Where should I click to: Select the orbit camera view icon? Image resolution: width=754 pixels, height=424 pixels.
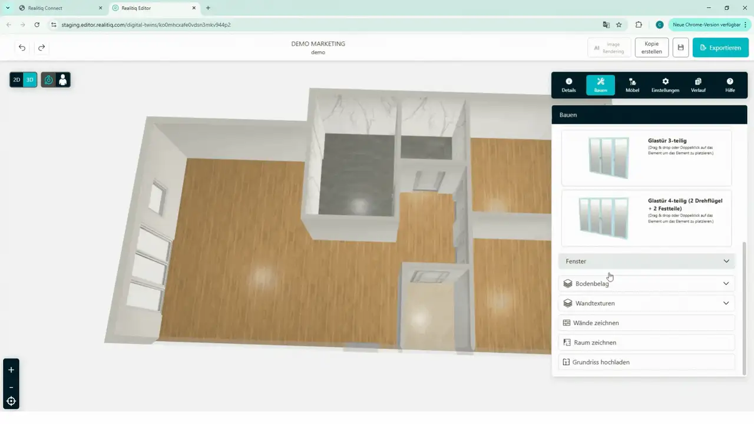(x=48, y=79)
